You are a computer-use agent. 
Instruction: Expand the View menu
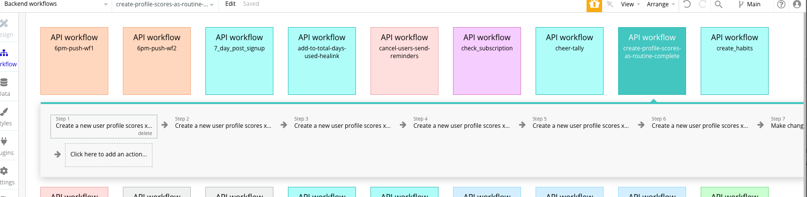coord(630,4)
